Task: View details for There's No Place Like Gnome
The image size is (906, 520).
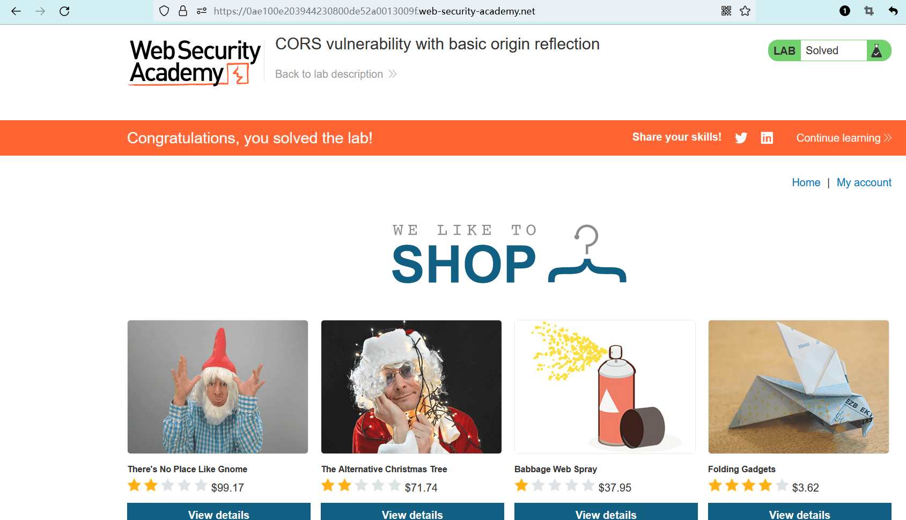Action: tap(219, 514)
